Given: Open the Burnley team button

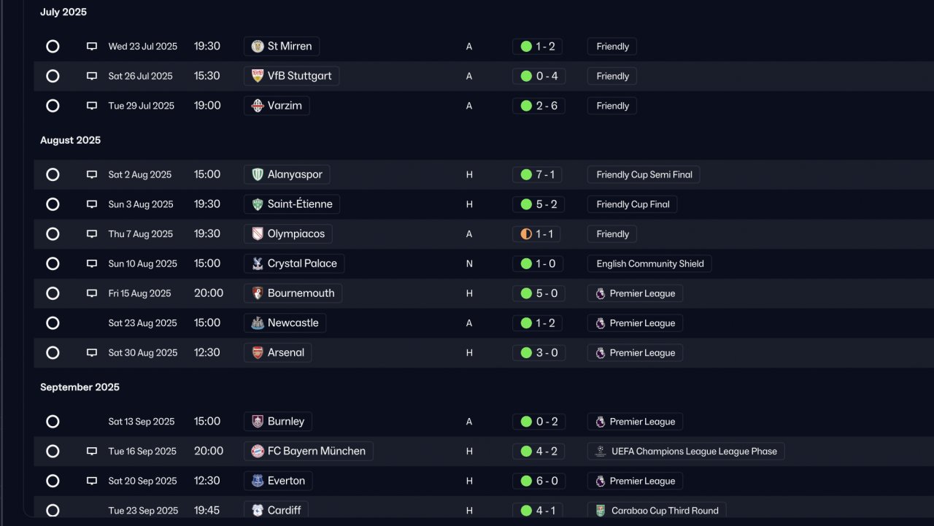Looking at the screenshot, I should (x=278, y=422).
